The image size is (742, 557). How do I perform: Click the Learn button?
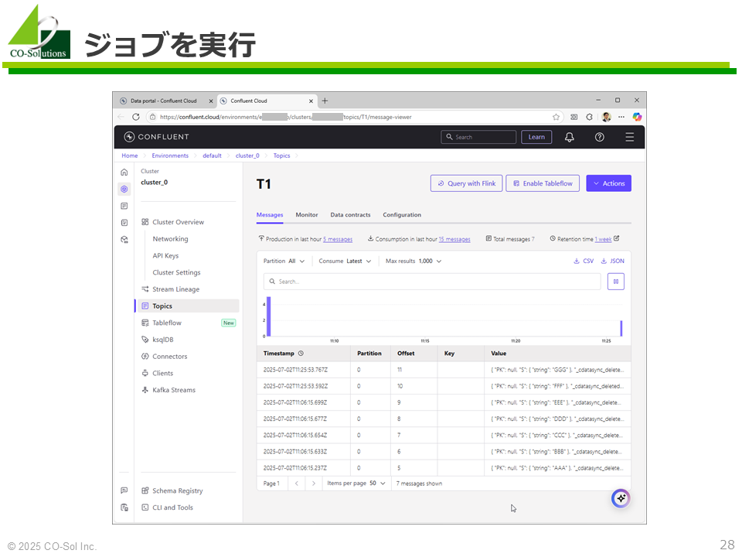tap(536, 137)
